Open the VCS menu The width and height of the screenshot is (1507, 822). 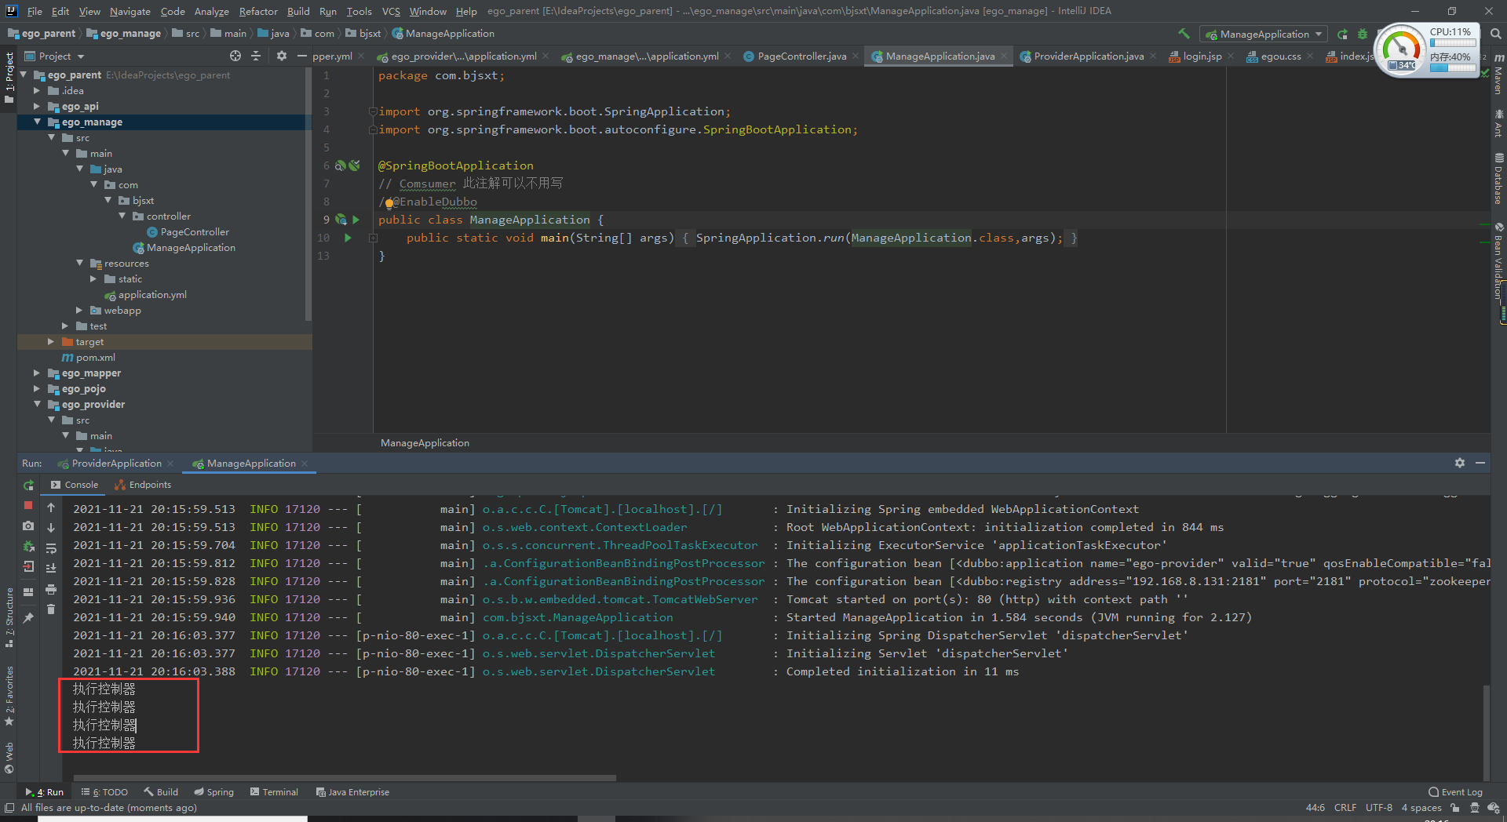point(391,11)
